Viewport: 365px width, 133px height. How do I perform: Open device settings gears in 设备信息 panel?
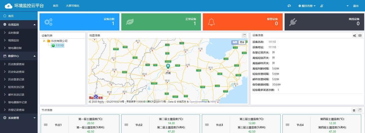355,36
